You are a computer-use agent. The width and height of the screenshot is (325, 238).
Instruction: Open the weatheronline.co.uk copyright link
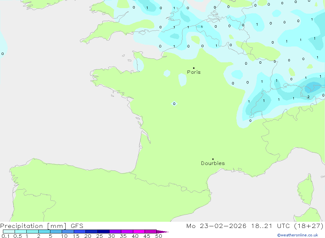[298, 235]
